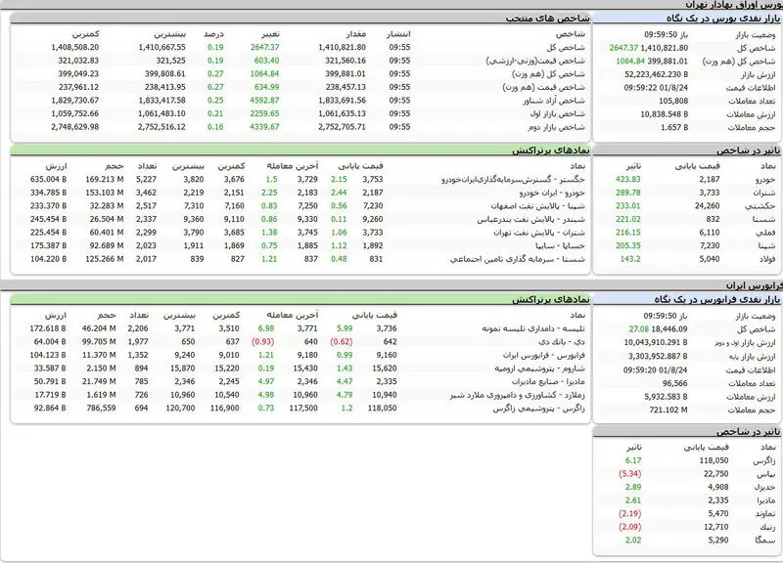This screenshot has width=783, height=563.
Task: Click the index change value 4592.87
Action: (264, 101)
